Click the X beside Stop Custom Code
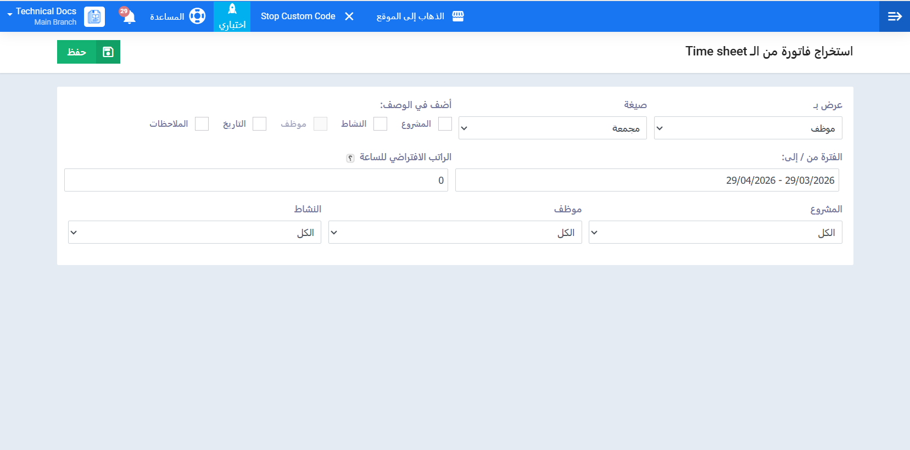The width and height of the screenshot is (910, 450). [349, 16]
